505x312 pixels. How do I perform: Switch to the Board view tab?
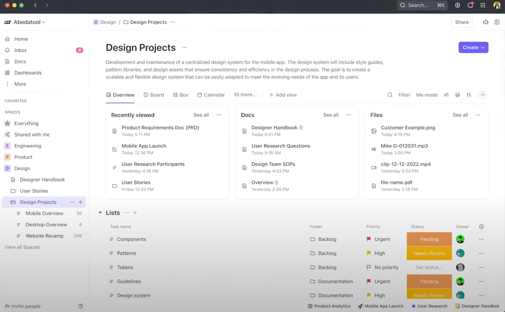click(x=154, y=95)
